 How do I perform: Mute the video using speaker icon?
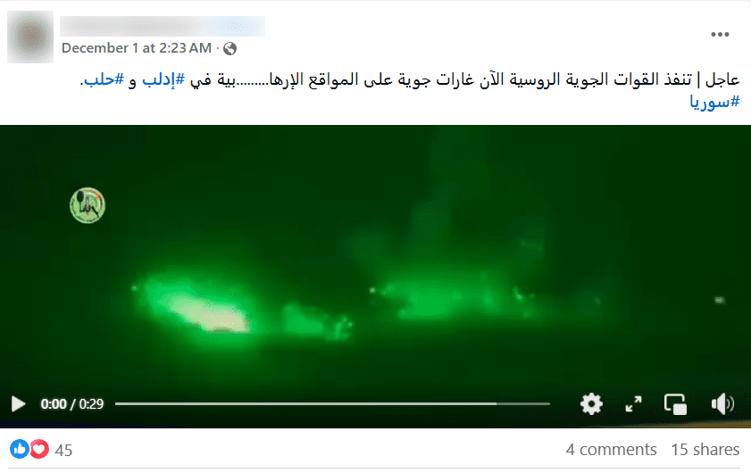(722, 404)
